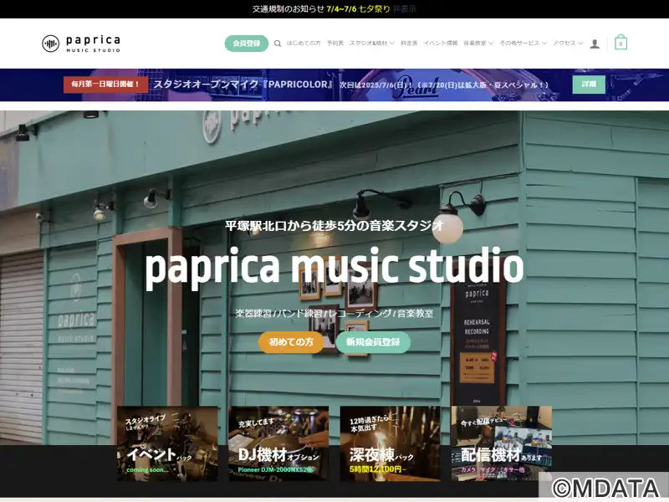This screenshot has width=669, height=502.
Task: Open the はじめての方 menu item
Action: (x=304, y=44)
